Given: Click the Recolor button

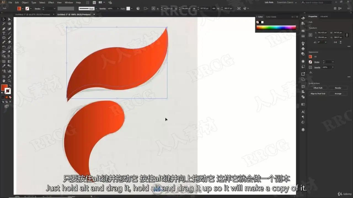Looking at the screenshot, I should coord(338,88).
